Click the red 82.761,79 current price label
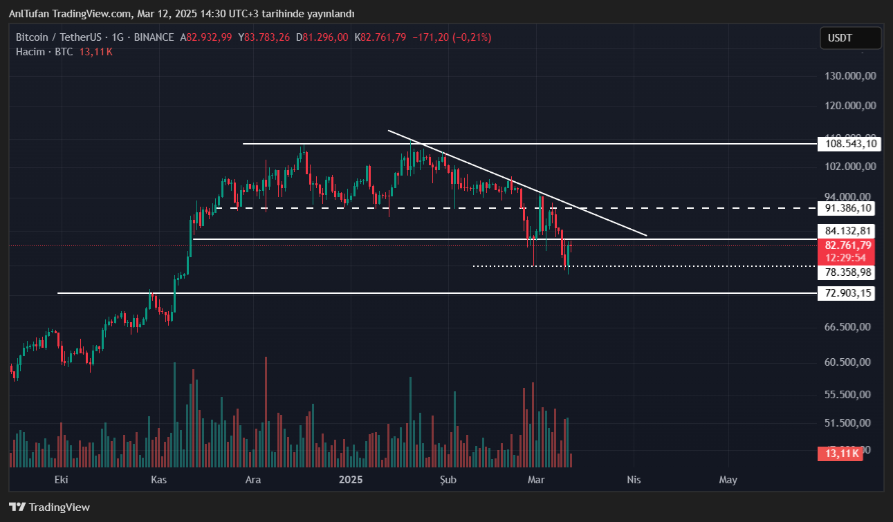The height and width of the screenshot is (522, 893). [847, 245]
